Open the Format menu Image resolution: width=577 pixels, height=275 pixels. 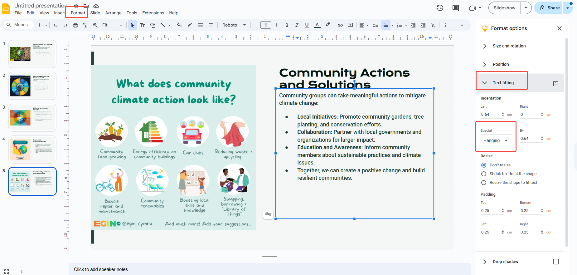point(78,13)
